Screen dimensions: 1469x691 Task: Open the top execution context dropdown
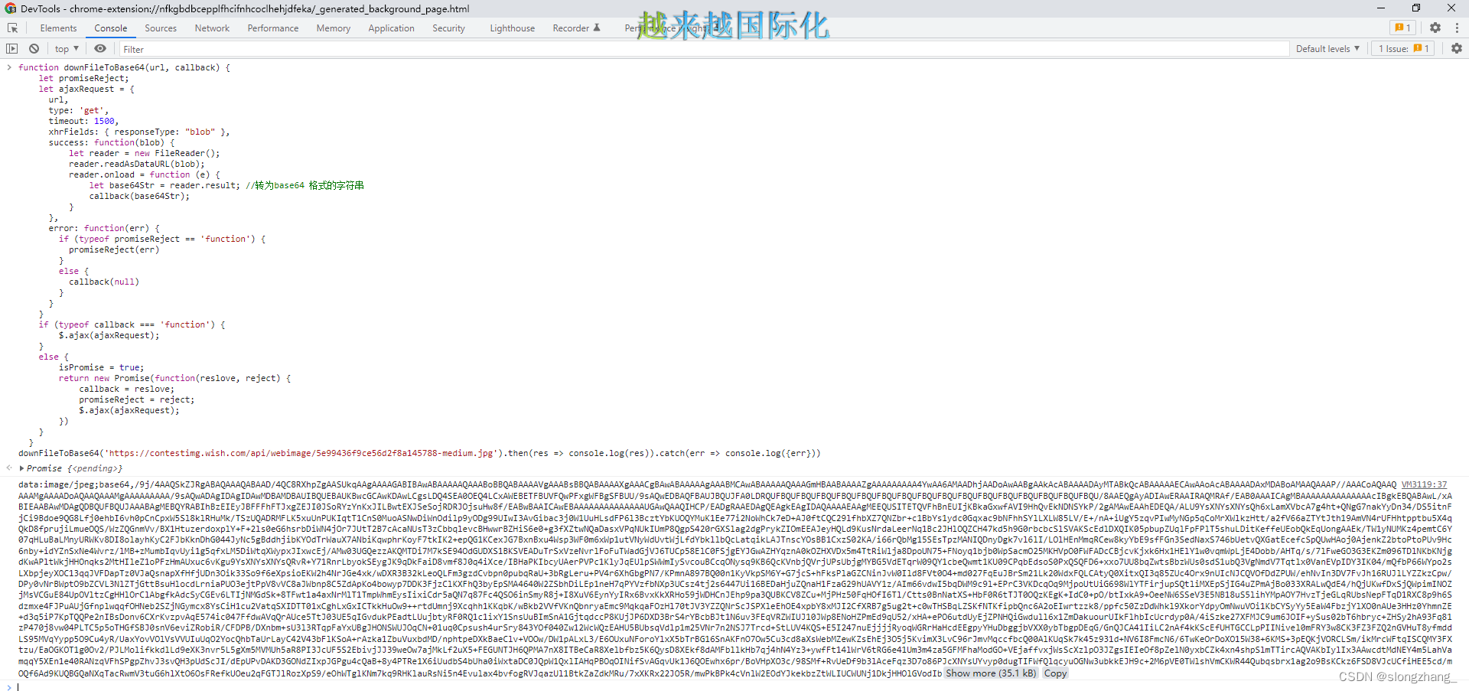[67, 48]
